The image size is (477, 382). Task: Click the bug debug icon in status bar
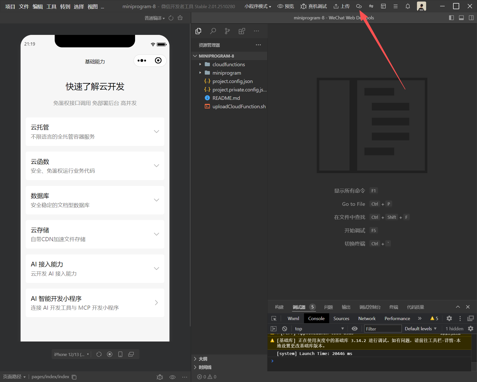click(x=160, y=377)
